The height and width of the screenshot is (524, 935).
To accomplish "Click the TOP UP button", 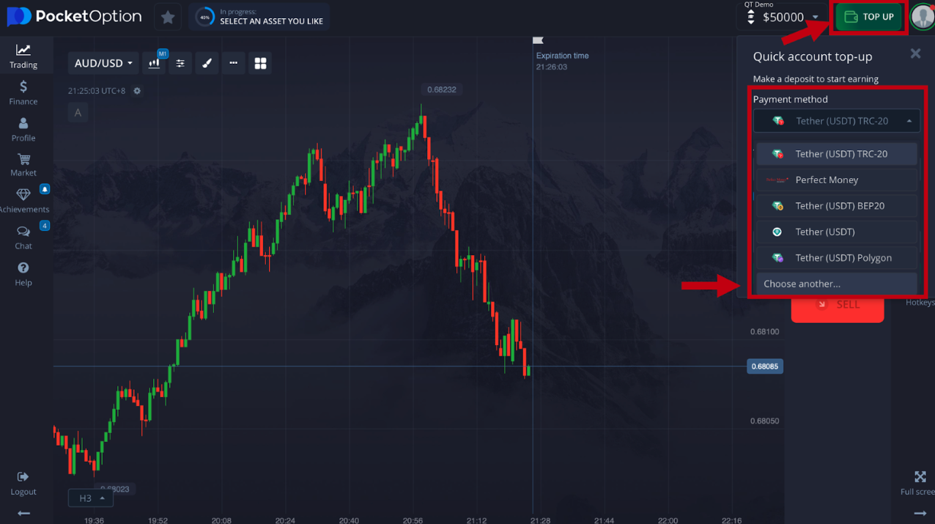I will tap(869, 17).
